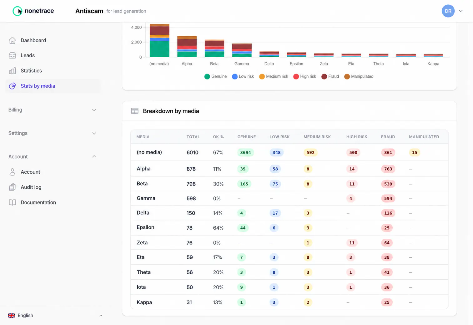473x325 pixels.
Task: Toggle Genuine series in chart legend
Action: (215, 76)
